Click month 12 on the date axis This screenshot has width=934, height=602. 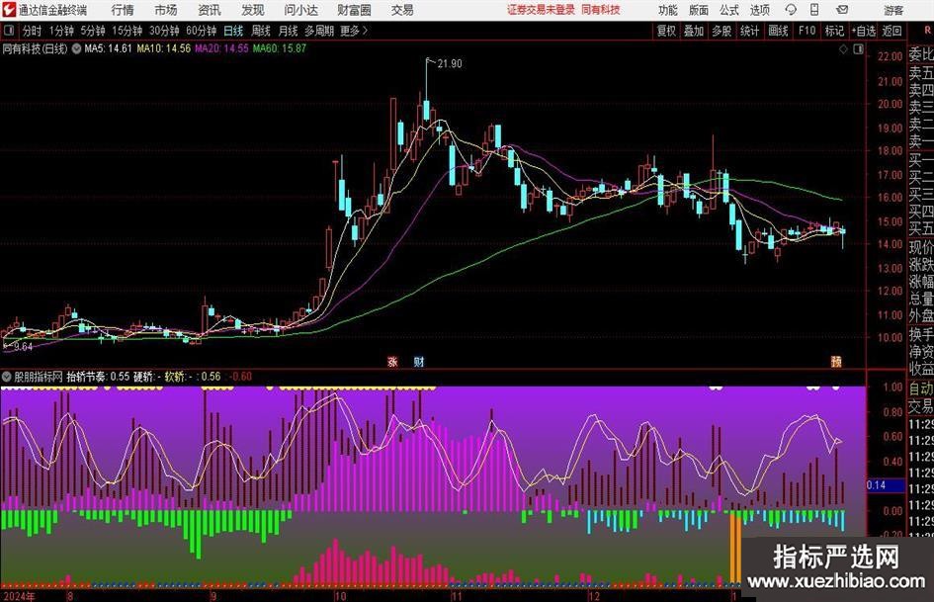[x=593, y=596]
